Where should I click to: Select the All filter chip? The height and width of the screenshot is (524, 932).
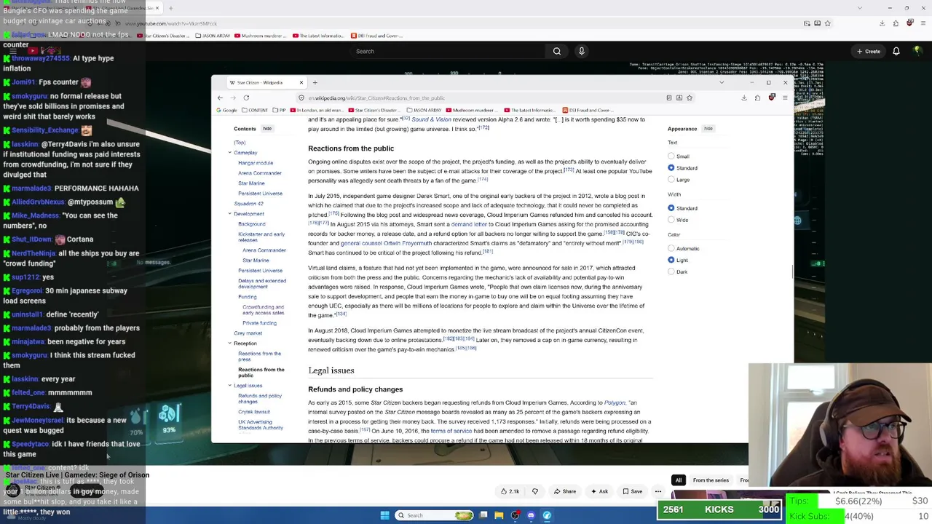pyautogui.click(x=679, y=480)
